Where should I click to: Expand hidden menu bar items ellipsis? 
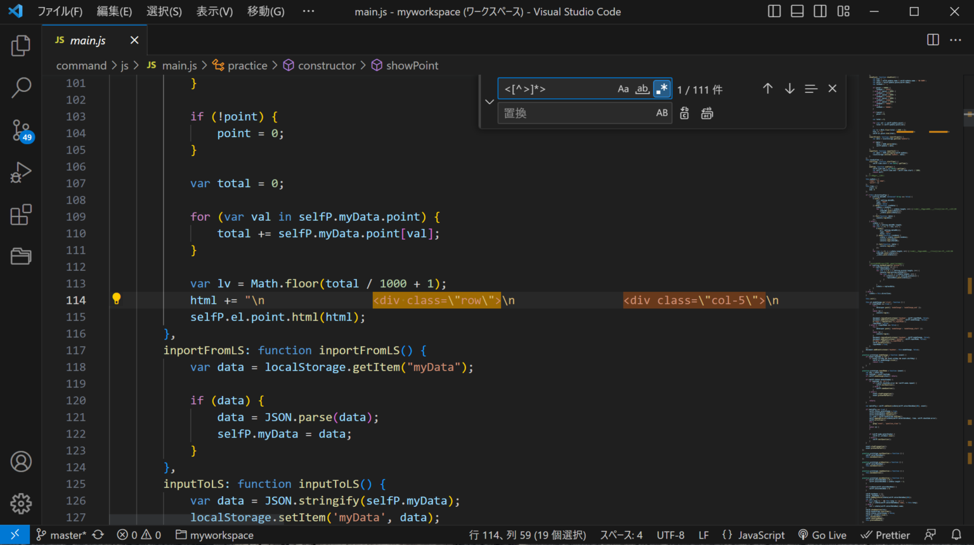(308, 11)
